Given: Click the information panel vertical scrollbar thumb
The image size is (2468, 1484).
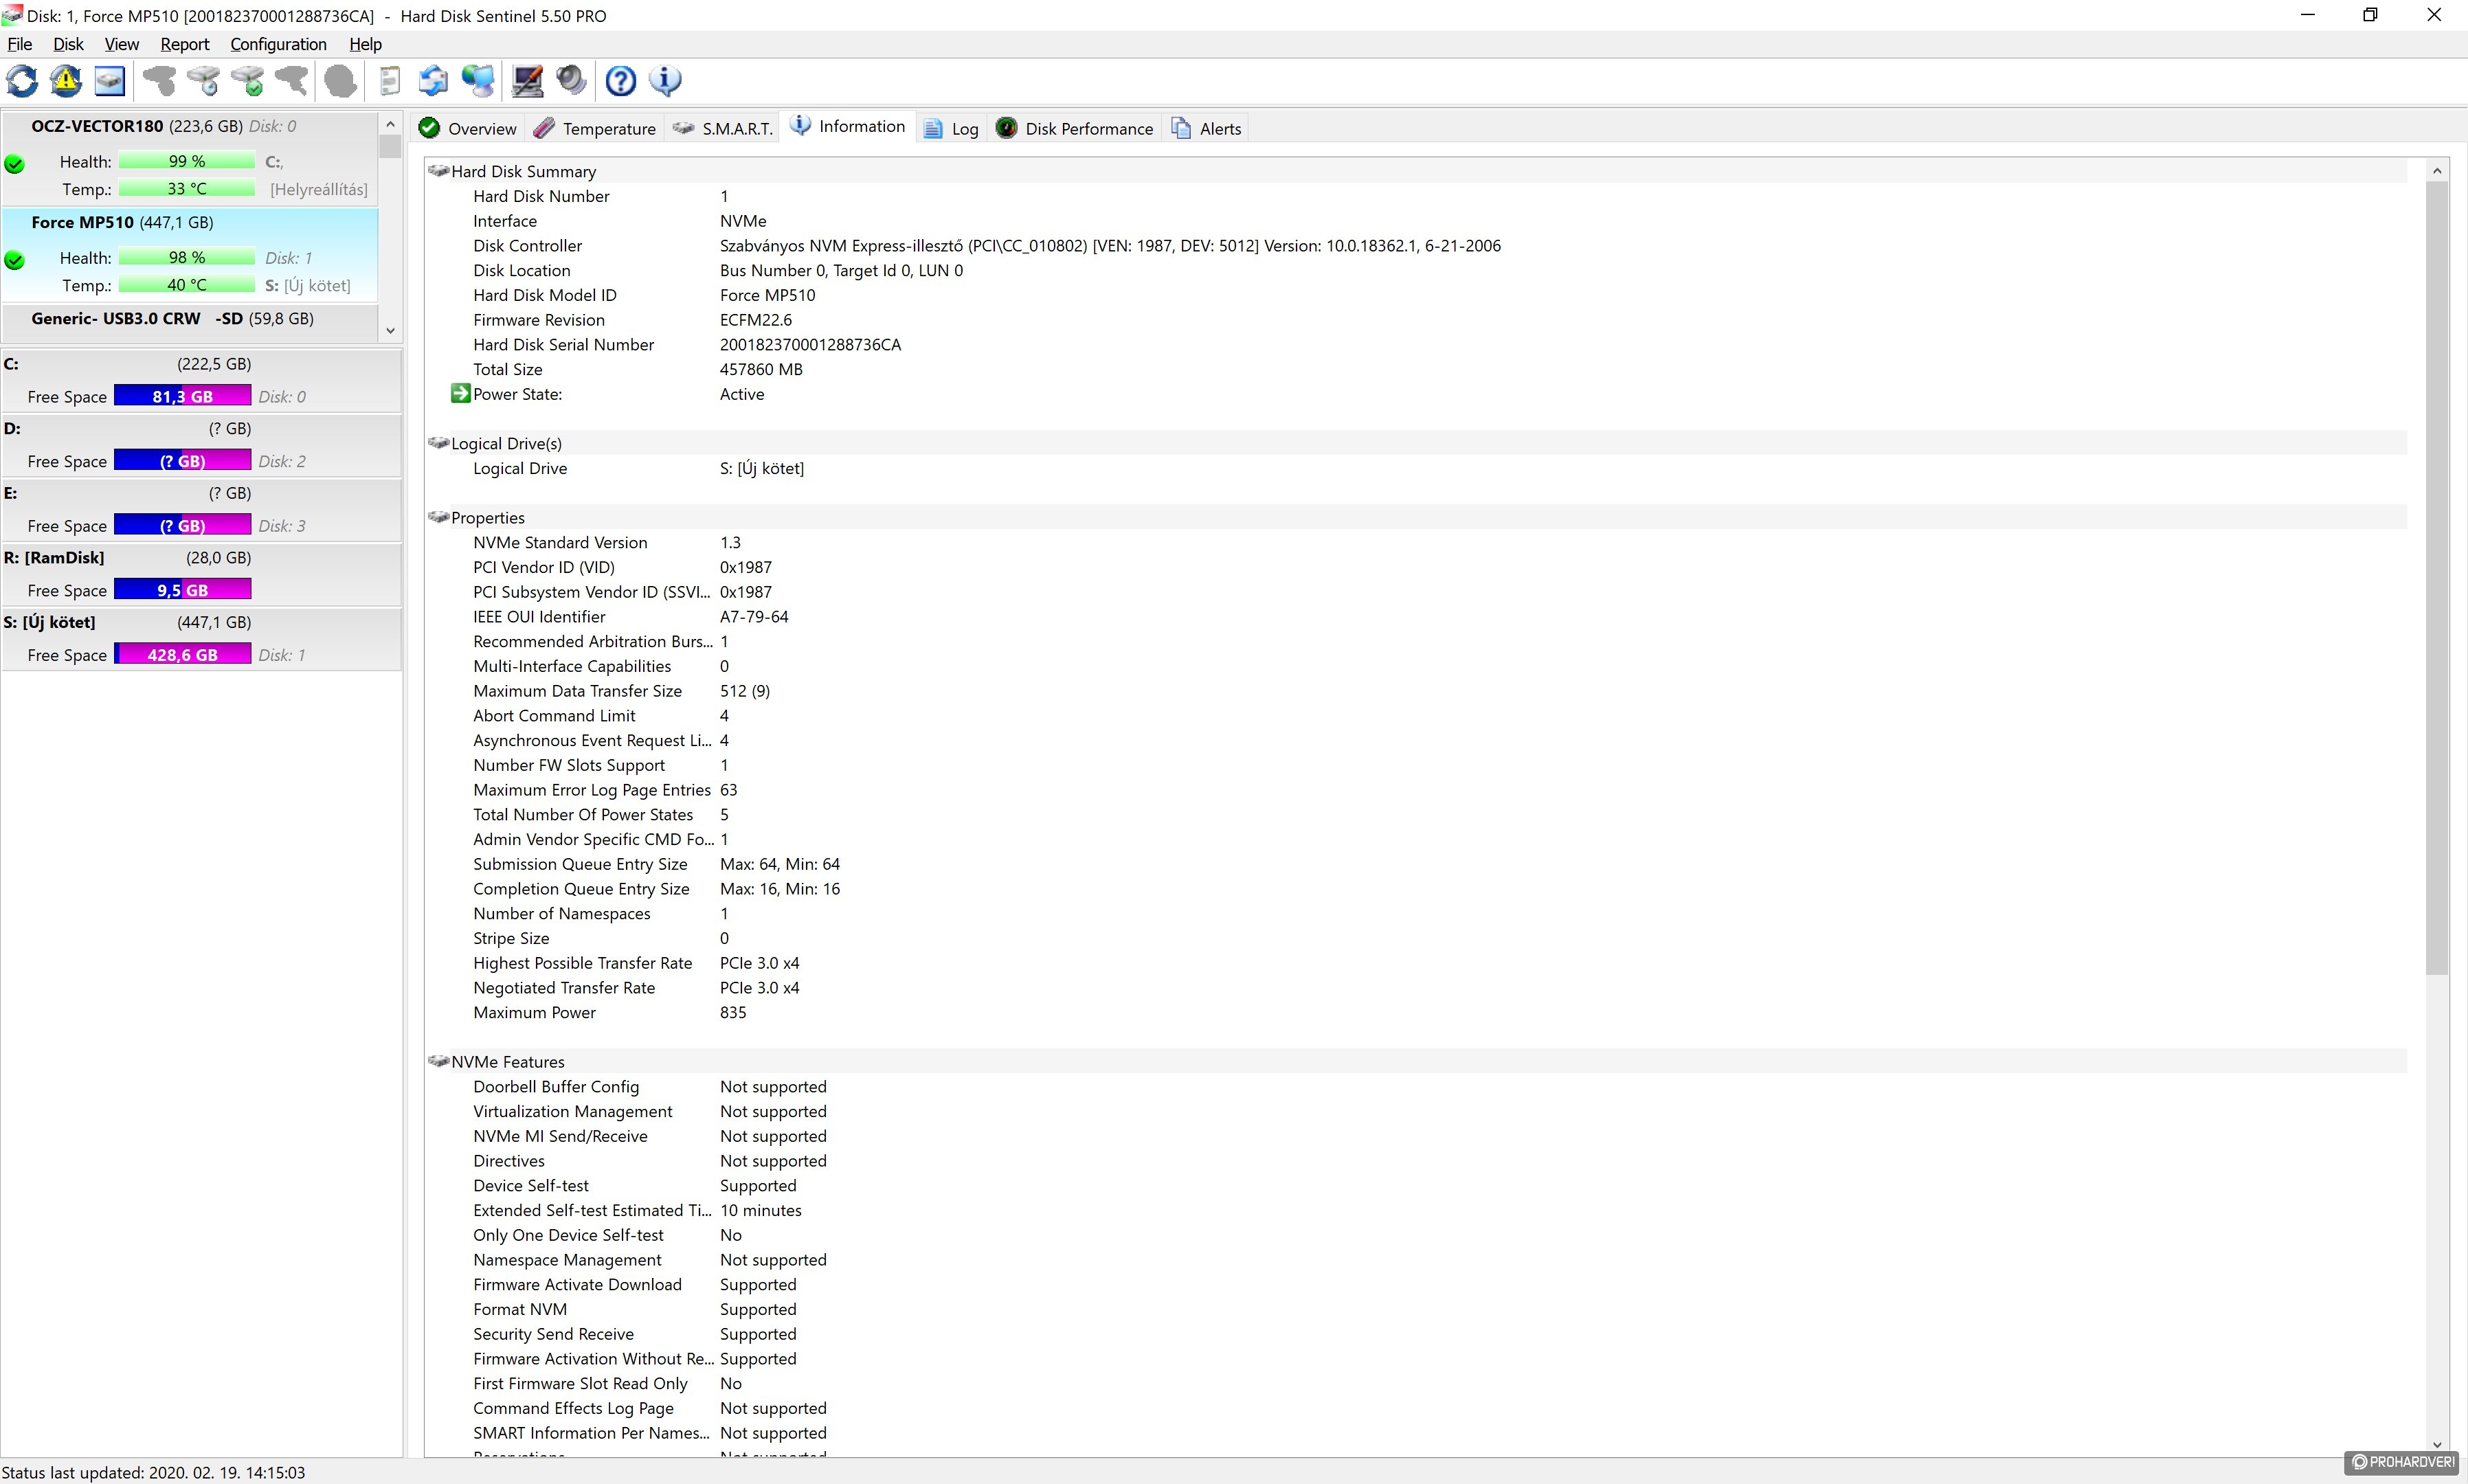Looking at the screenshot, I should click(2437, 578).
